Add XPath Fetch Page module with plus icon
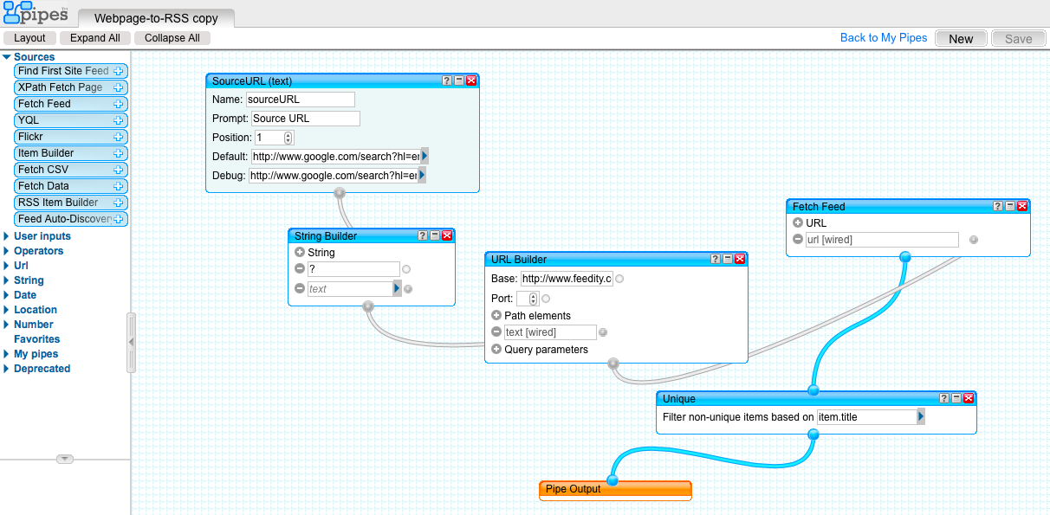1050x515 pixels. [x=119, y=87]
